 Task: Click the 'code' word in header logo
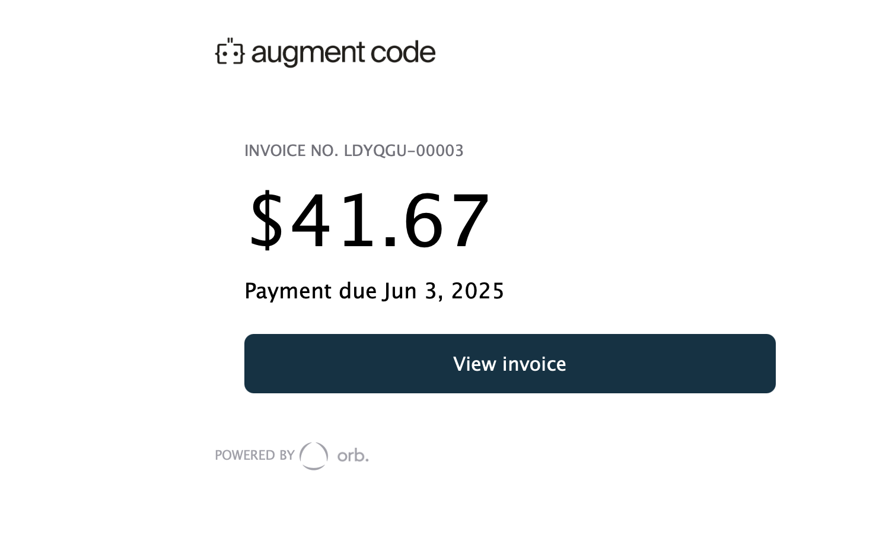point(403,52)
